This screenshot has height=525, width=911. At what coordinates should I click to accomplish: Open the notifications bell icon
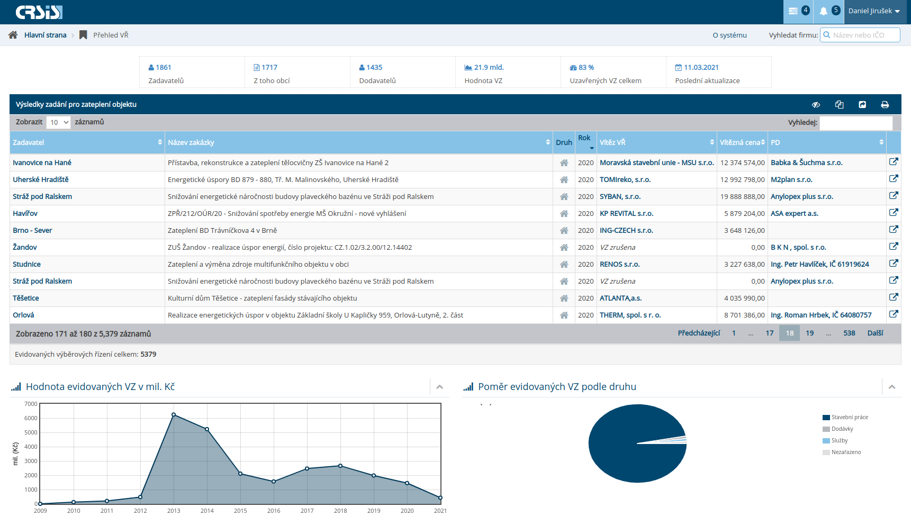[x=824, y=11]
